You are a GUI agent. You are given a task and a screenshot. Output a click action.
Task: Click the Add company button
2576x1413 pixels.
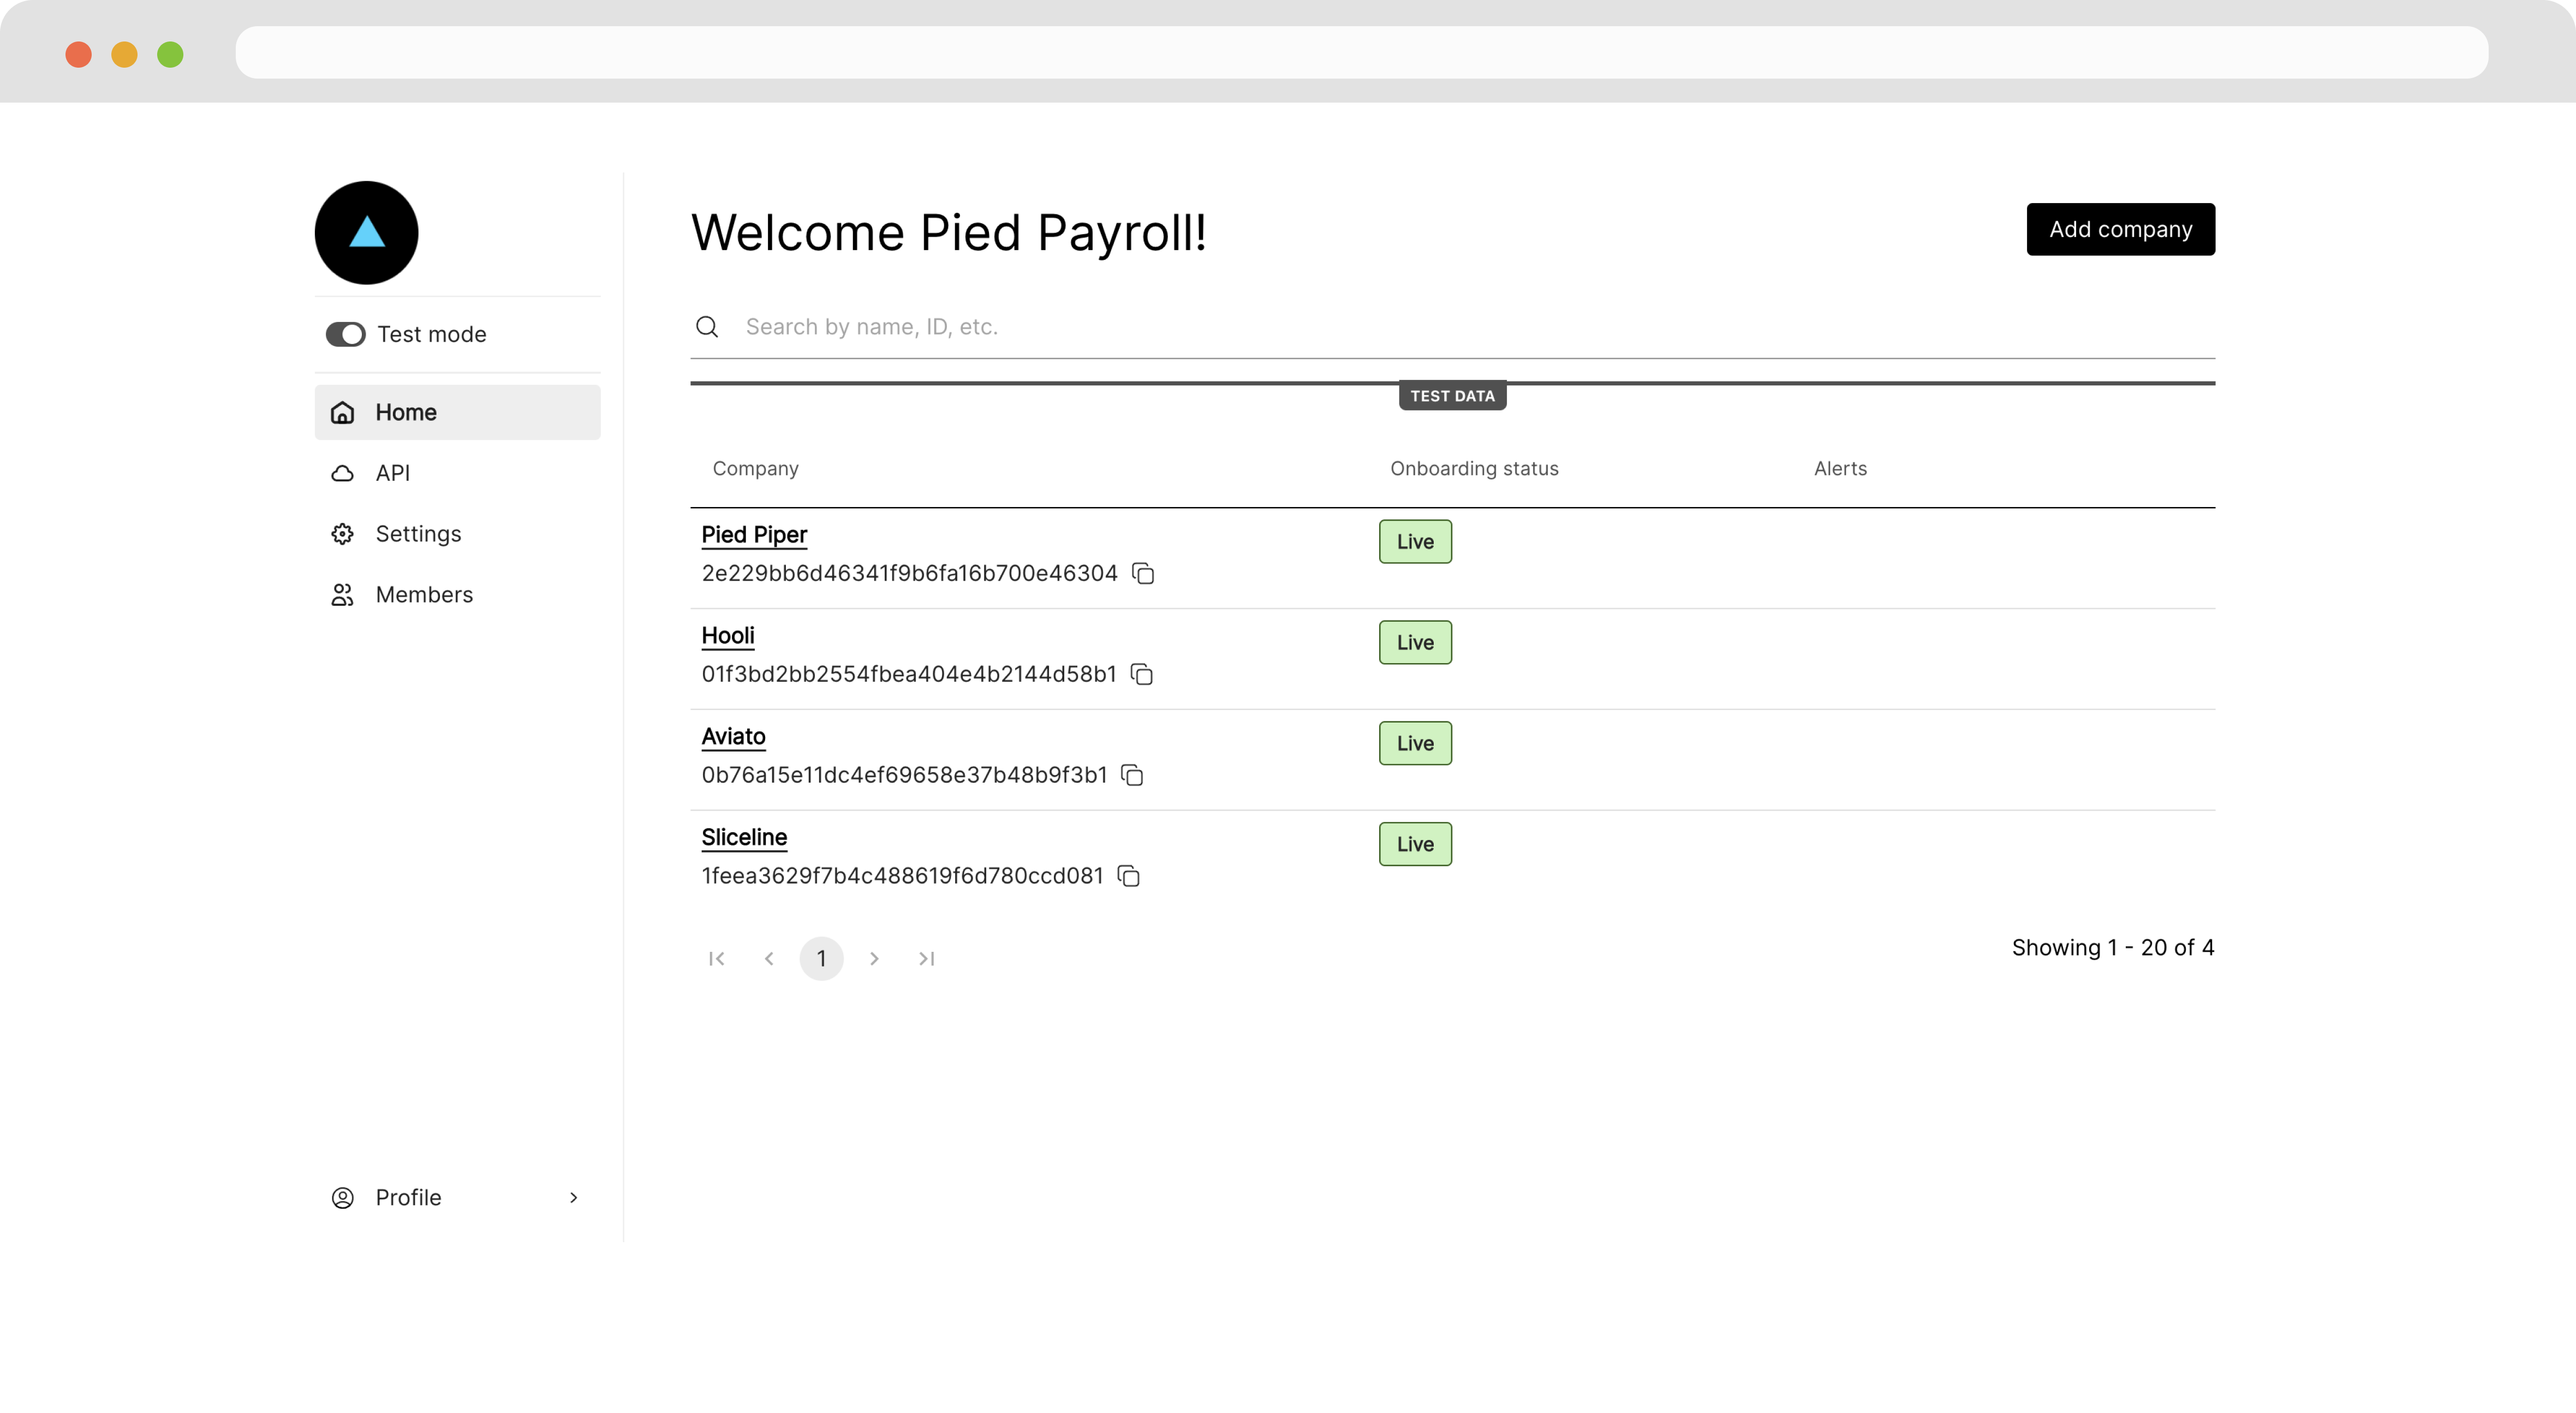[x=2120, y=230]
